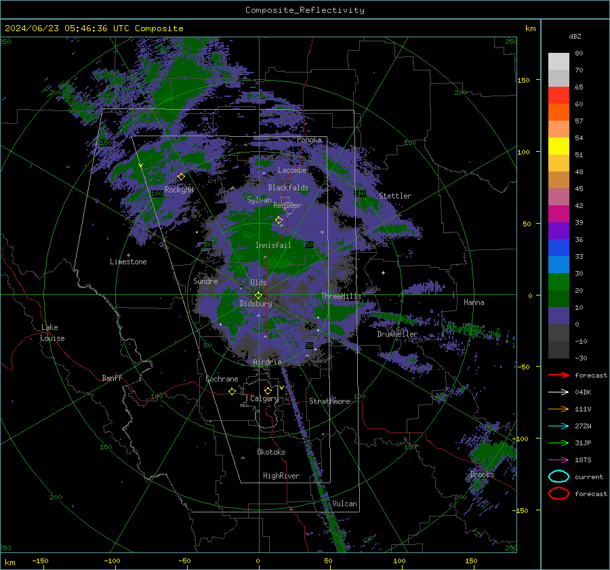Click the green 31JP arrow in legend
This screenshot has width=610, height=570.
click(558, 443)
